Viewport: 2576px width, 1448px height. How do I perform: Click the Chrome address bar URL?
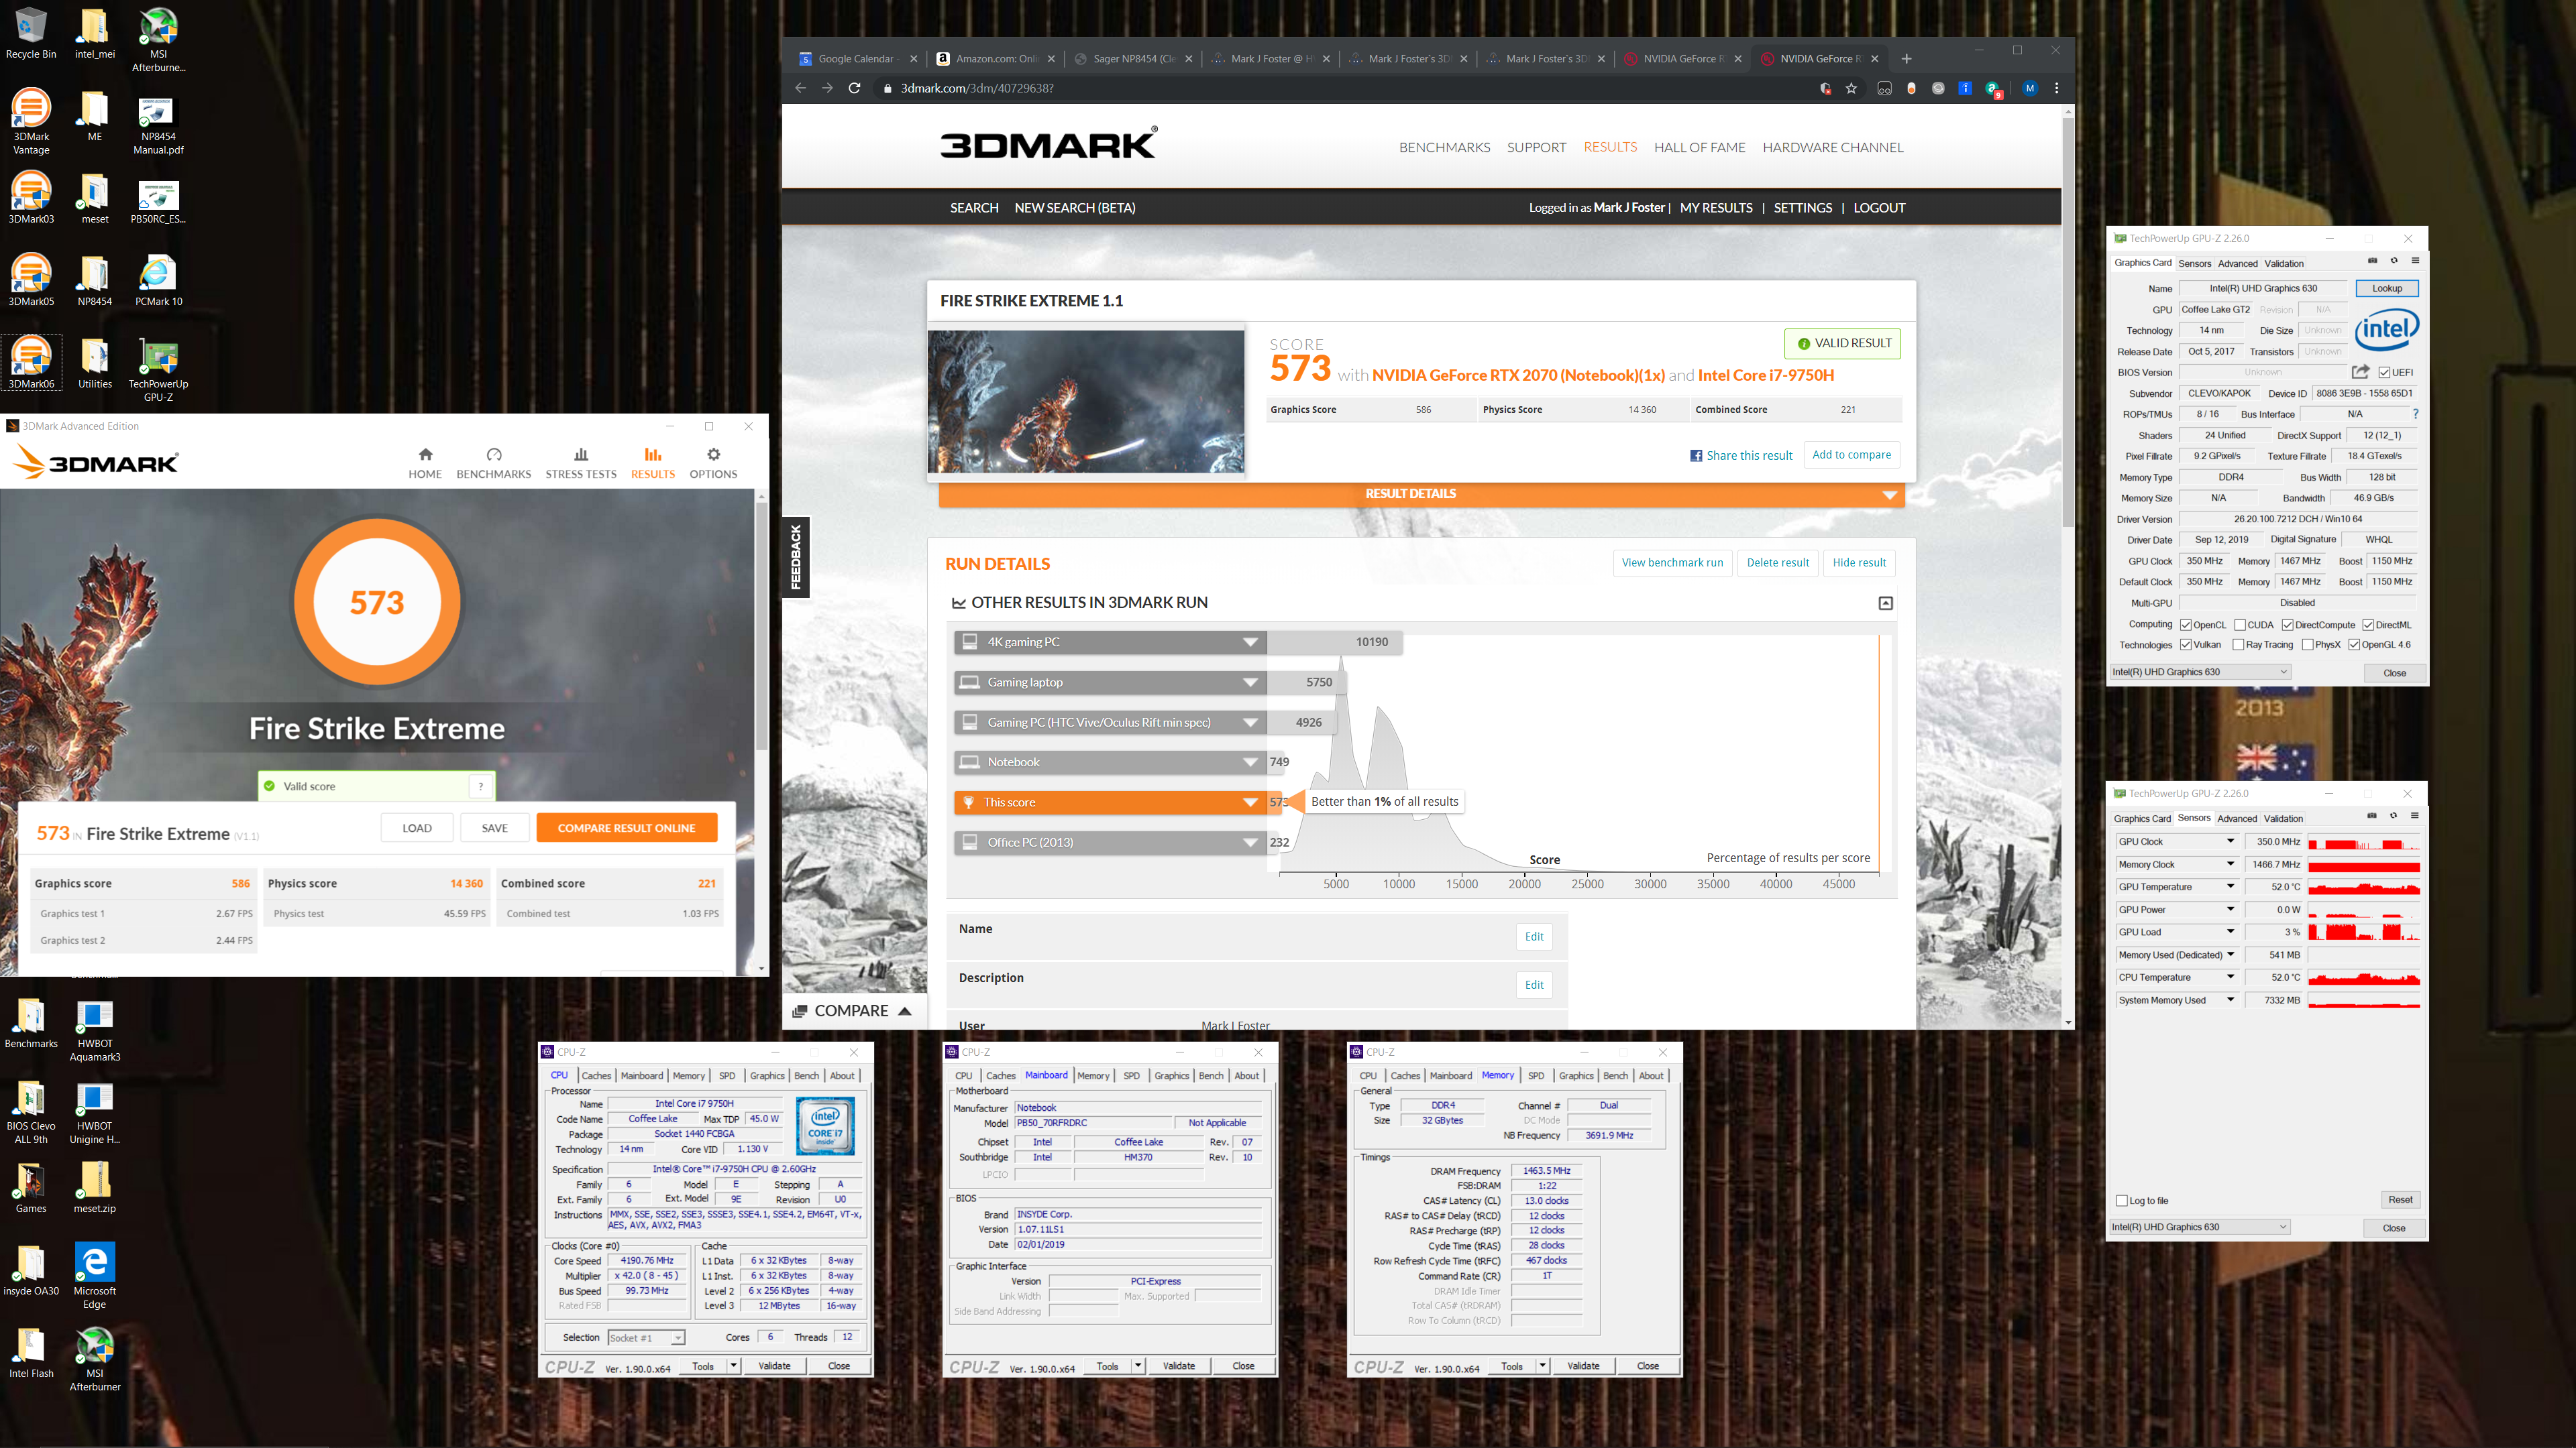coord(976,88)
